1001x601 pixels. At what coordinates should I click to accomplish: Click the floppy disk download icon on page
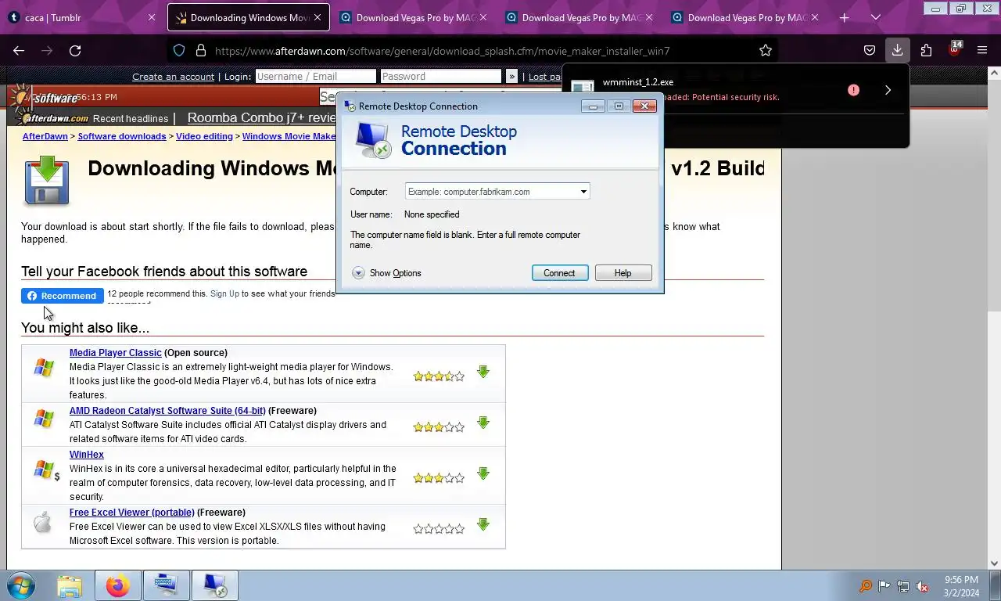[x=46, y=181]
